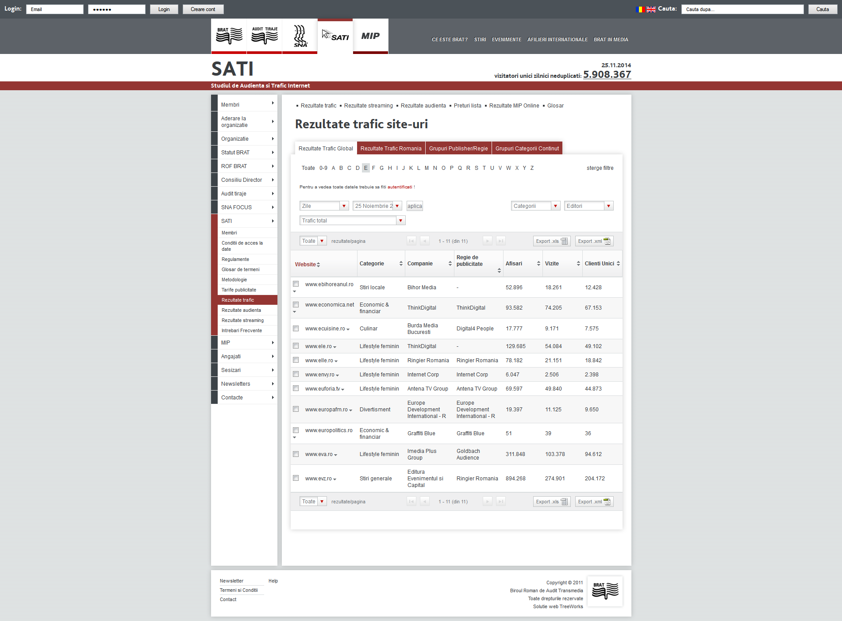Open the Editori filter dropdown
The height and width of the screenshot is (621, 842).
coord(588,206)
